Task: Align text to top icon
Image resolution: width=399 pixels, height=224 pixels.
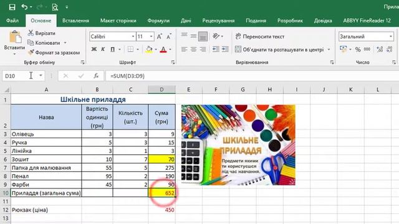Action: 185,36
